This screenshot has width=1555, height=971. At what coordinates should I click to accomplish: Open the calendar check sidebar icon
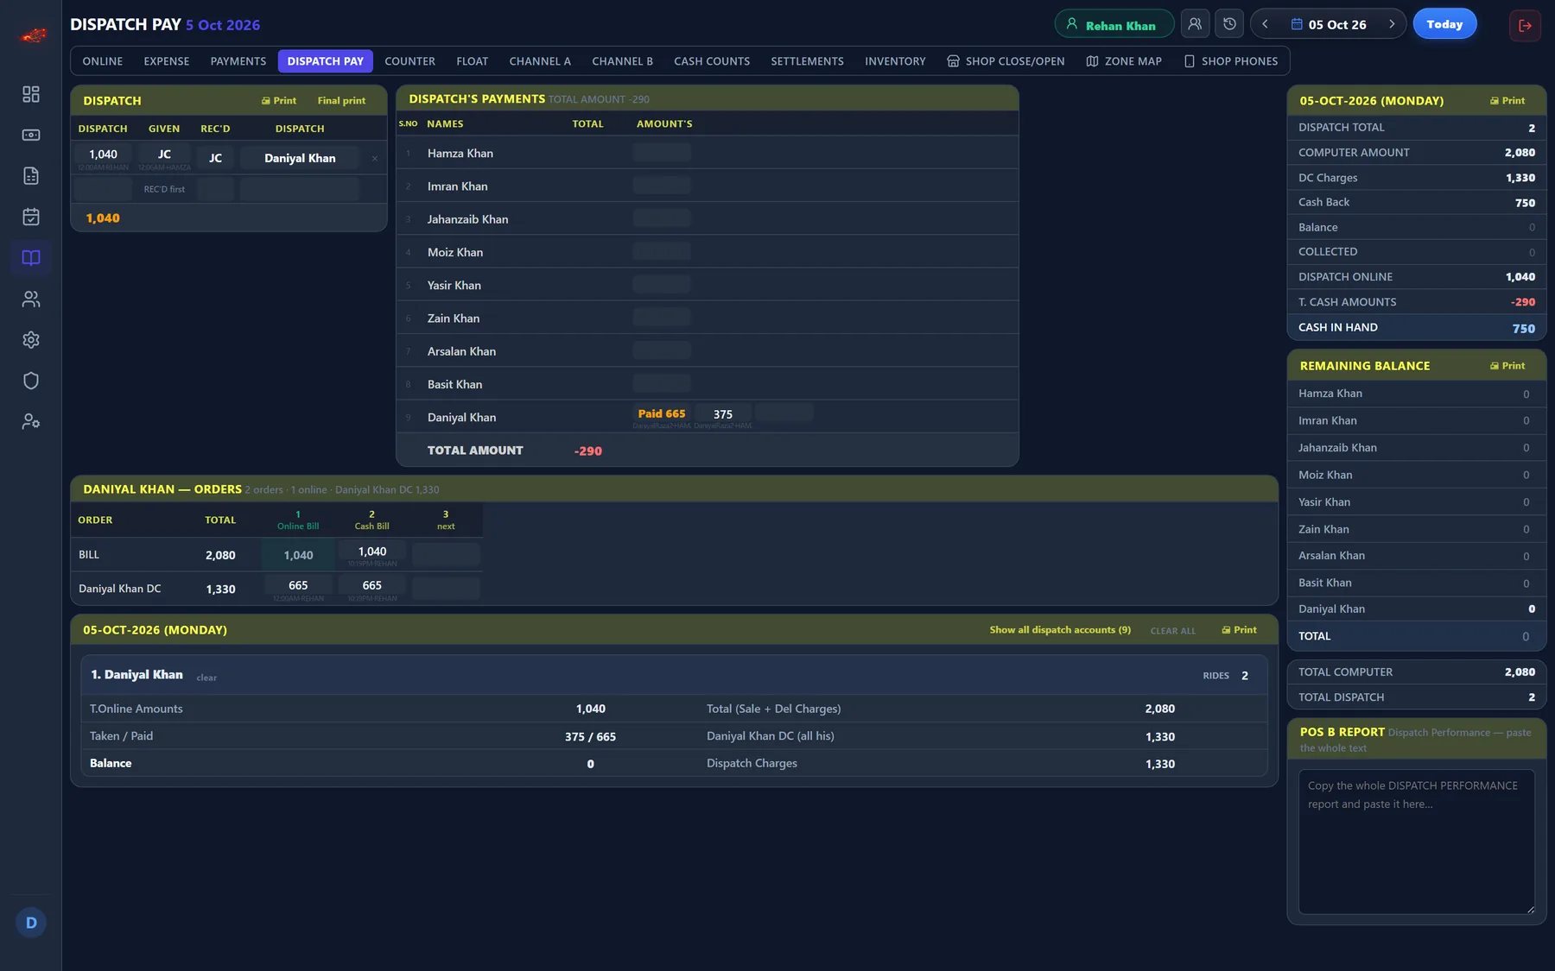(x=31, y=217)
